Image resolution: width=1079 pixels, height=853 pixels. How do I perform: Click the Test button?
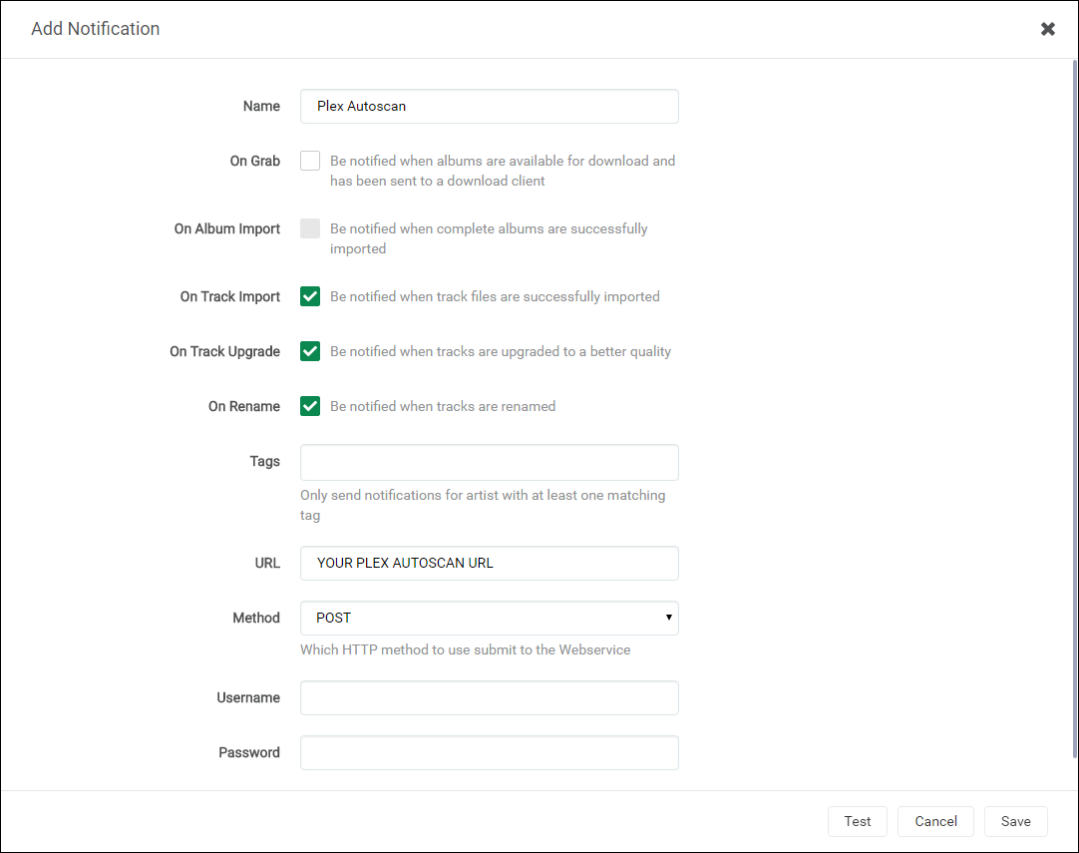click(857, 821)
